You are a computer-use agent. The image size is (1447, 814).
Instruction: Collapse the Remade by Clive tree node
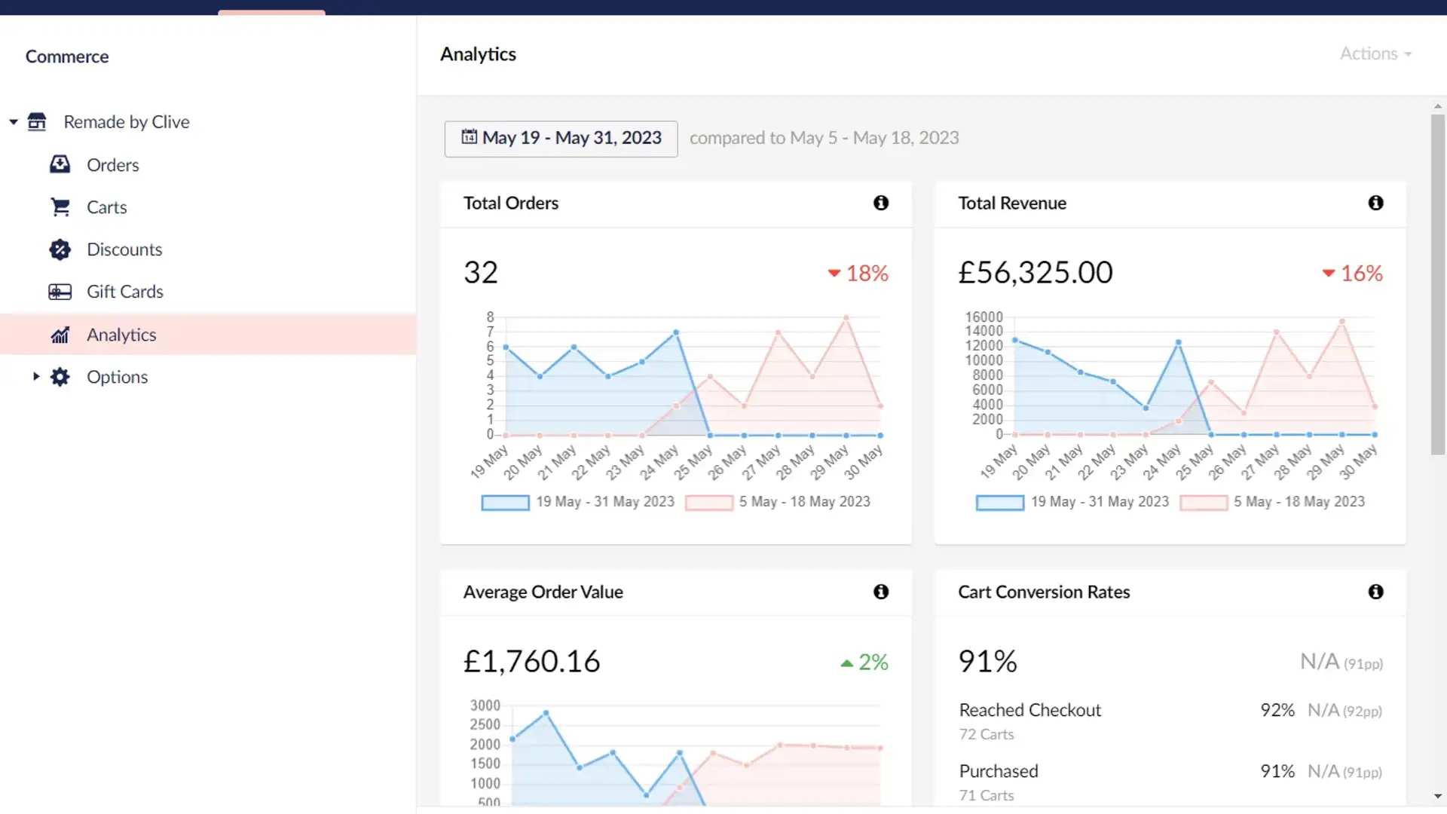(14, 122)
